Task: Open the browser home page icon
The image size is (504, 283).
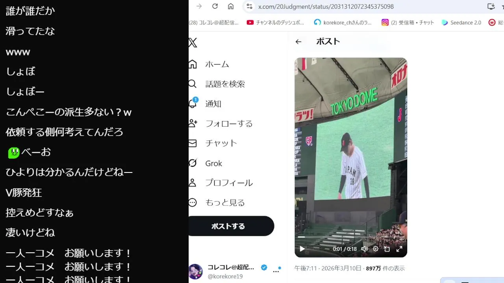Action: pos(231,6)
